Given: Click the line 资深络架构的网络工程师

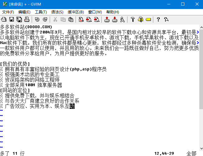Looking at the screenshot, I should pyautogui.click(x=30, y=80).
